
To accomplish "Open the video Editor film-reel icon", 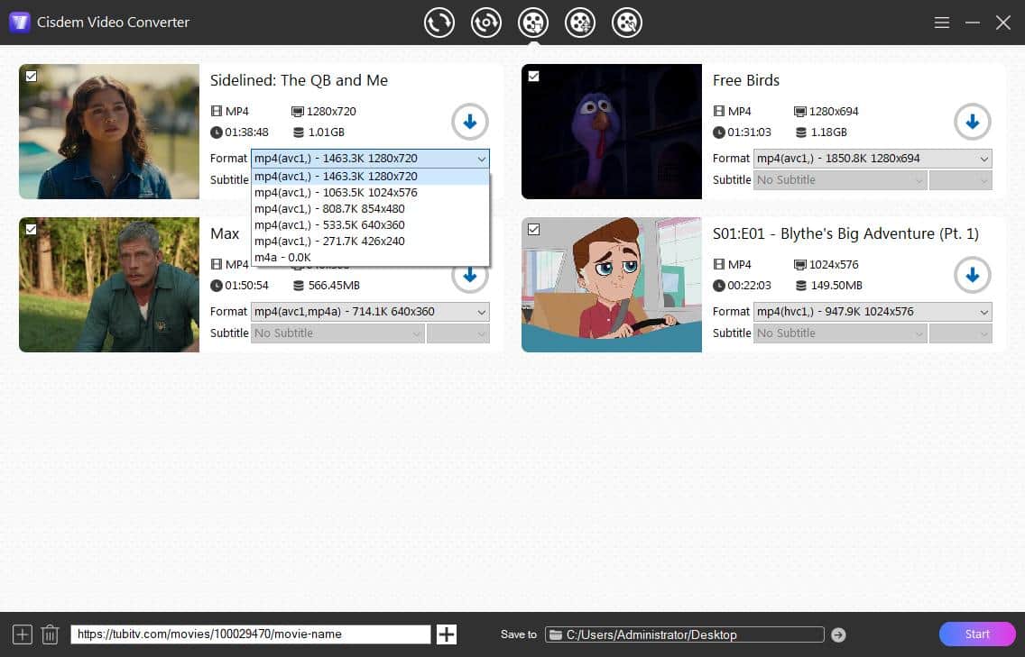I will (580, 23).
